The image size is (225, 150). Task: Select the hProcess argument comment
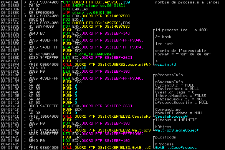click(x=164, y=144)
